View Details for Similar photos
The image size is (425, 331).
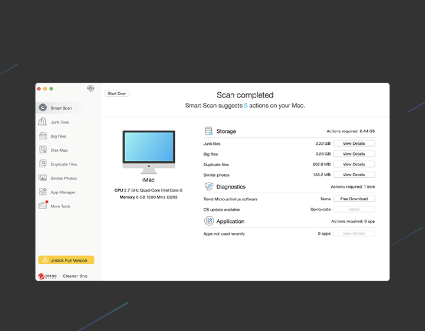[x=354, y=175]
